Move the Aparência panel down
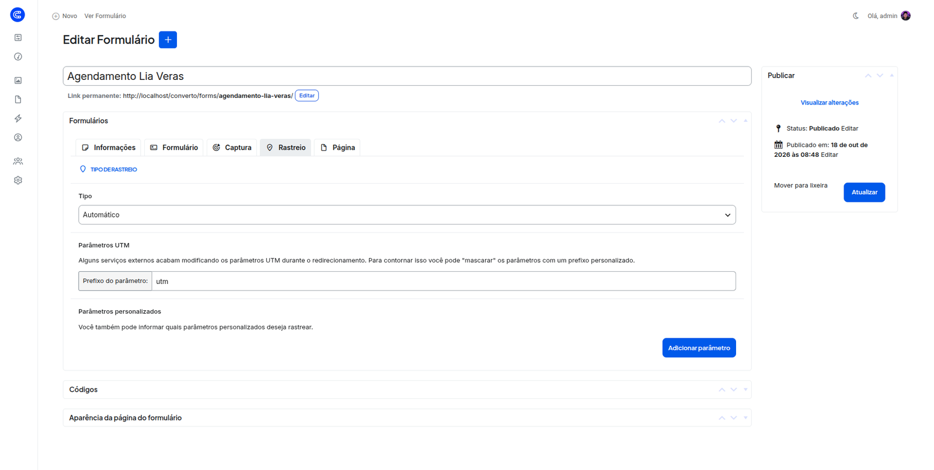Viewport: 934px width, 470px height. [x=734, y=418]
